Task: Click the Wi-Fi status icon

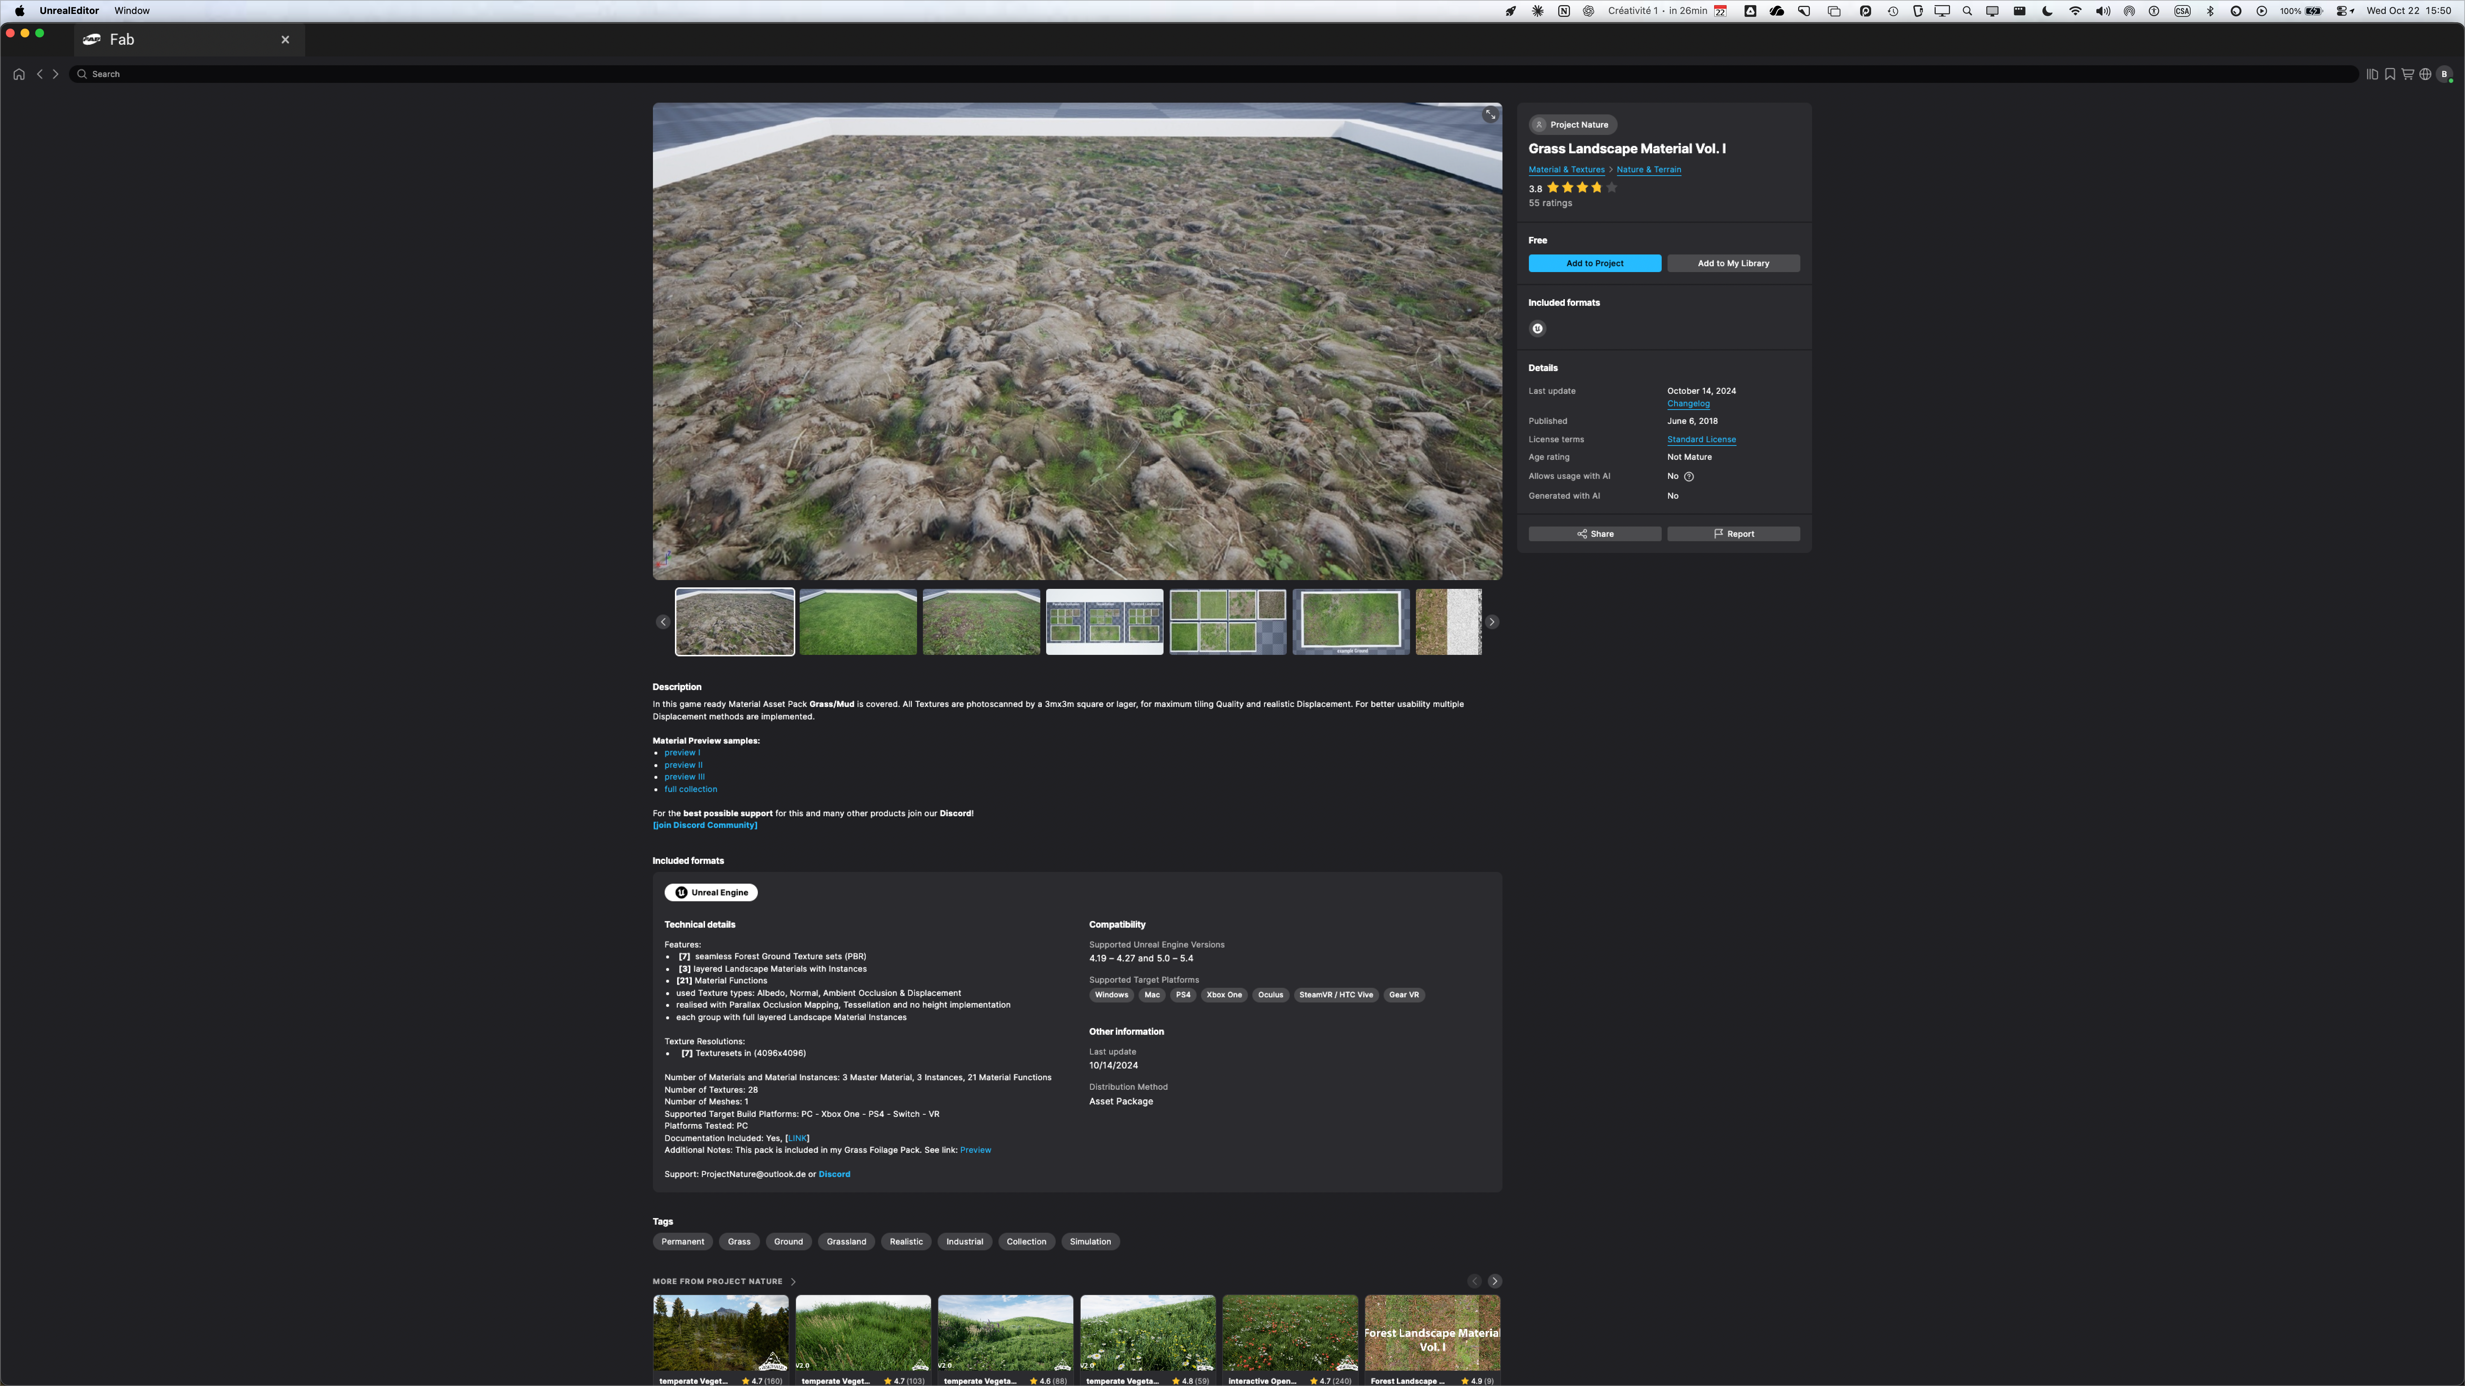Action: click(2075, 11)
